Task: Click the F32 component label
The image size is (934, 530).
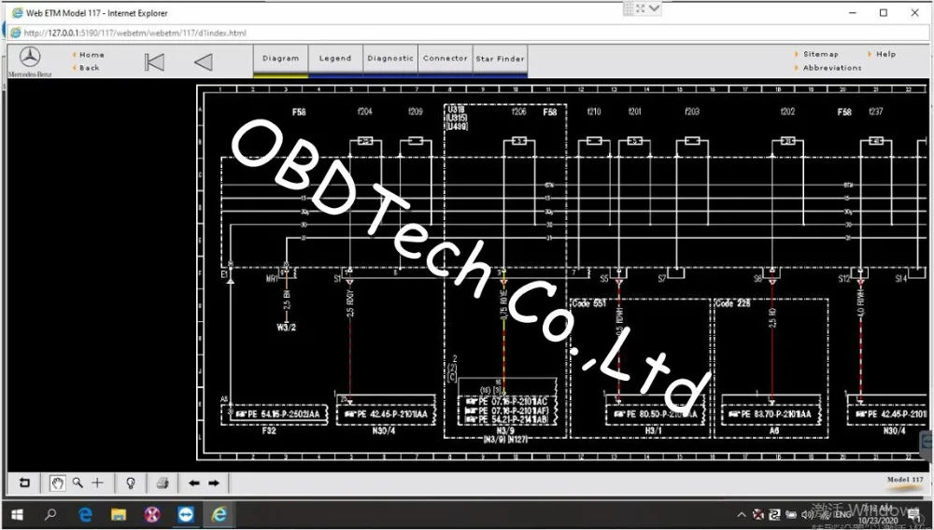Action: 269,431
